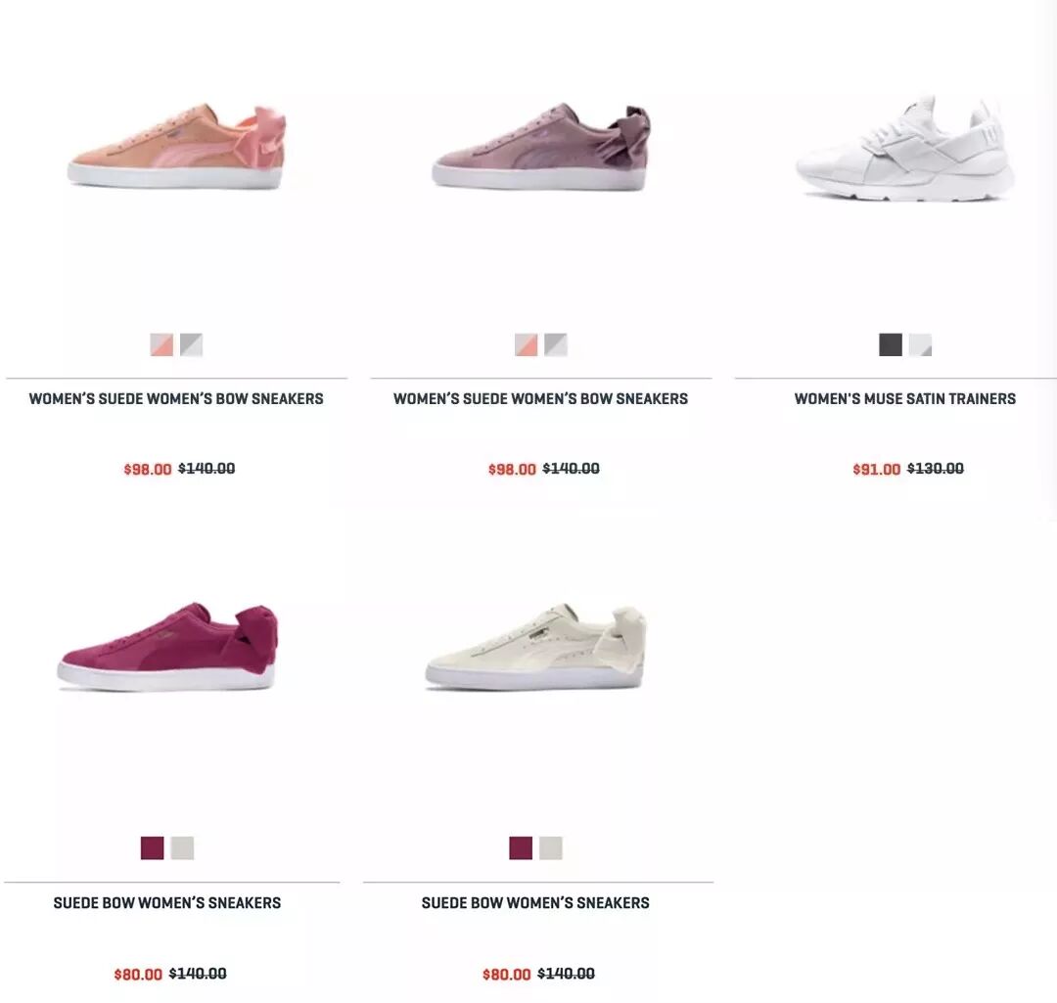Open the mauve purple bow sneaker image
Image resolution: width=1057 pixels, height=1003 pixels.
540,146
